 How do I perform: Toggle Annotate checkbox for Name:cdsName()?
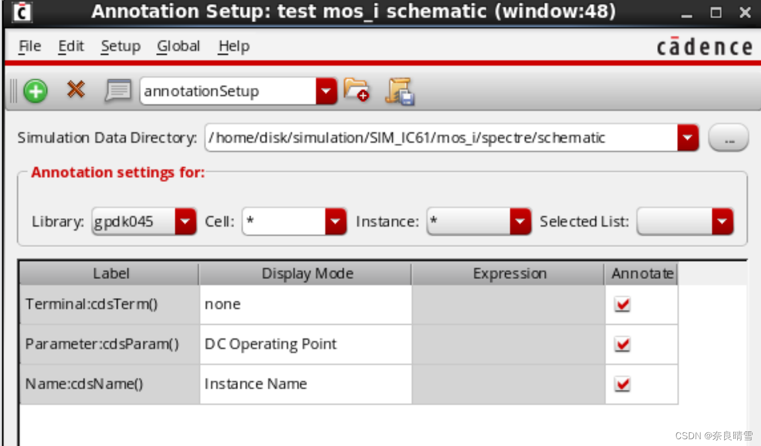(x=623, y=384)
